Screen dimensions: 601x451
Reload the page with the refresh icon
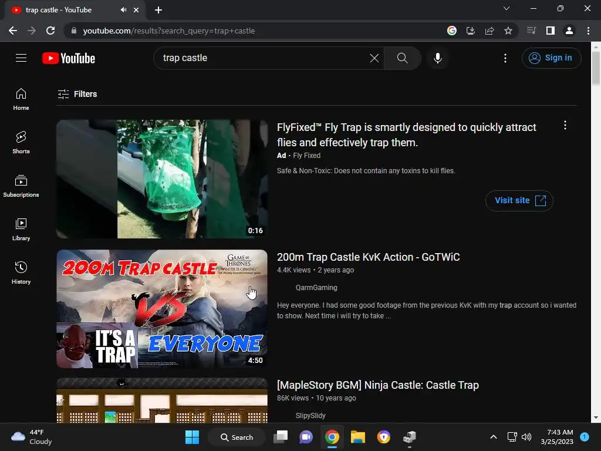50,31
